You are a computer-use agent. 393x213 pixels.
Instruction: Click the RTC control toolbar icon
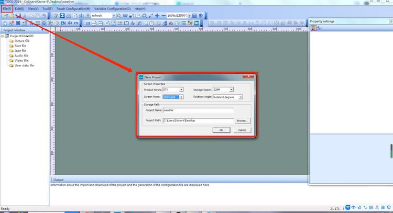point(77,24)
